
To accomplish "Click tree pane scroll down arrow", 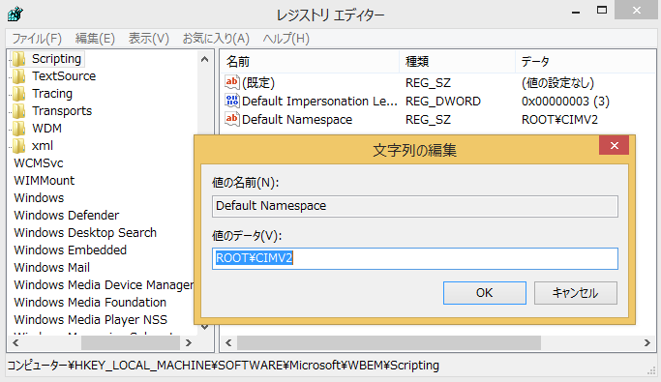I will (205, 327).
